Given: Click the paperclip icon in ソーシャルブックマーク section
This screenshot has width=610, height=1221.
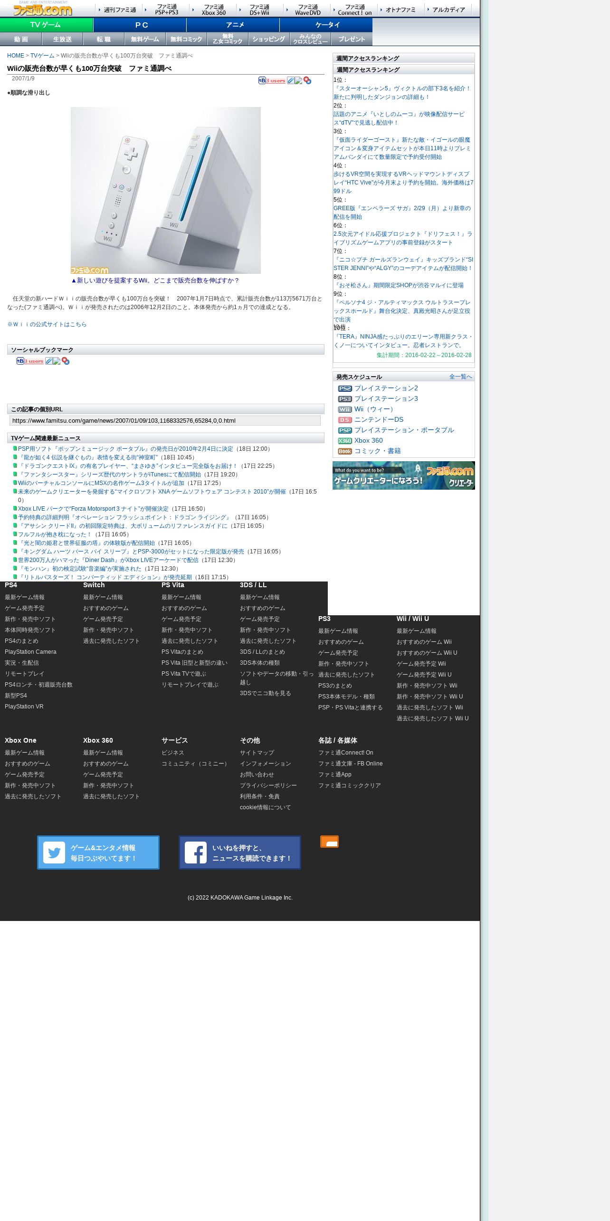Looking at the screenshot, I should coord(48,361).
